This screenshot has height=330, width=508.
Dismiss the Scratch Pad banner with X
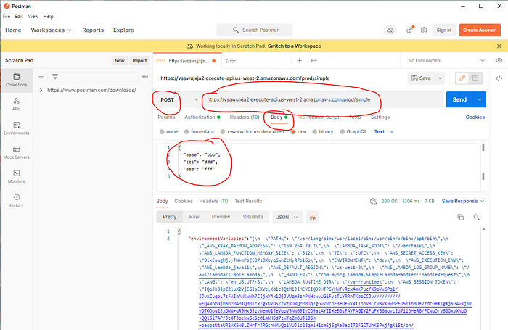pos(499,46)
